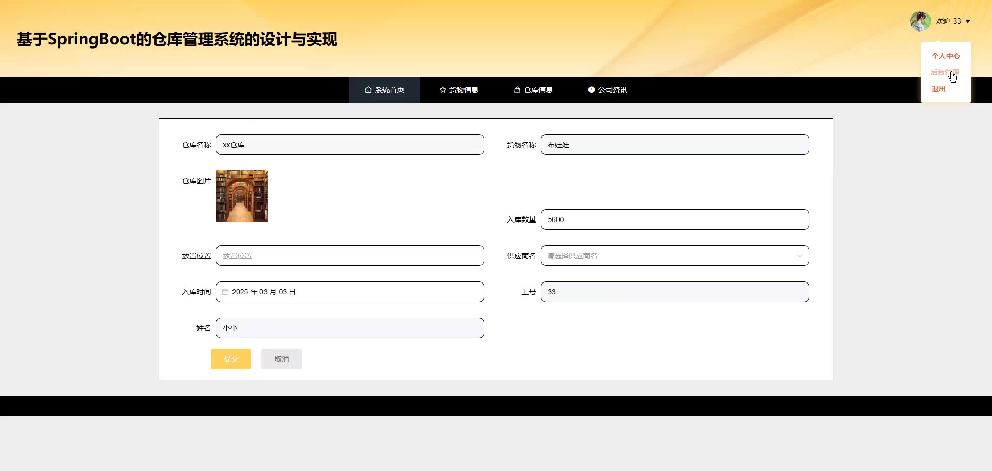The image size is (992, 471).
Task: Click the 供应商名 label text
Action: [x=521, y=256]
